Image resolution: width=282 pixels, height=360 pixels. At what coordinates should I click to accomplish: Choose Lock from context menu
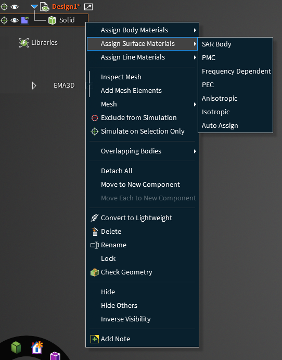point(142,258)
